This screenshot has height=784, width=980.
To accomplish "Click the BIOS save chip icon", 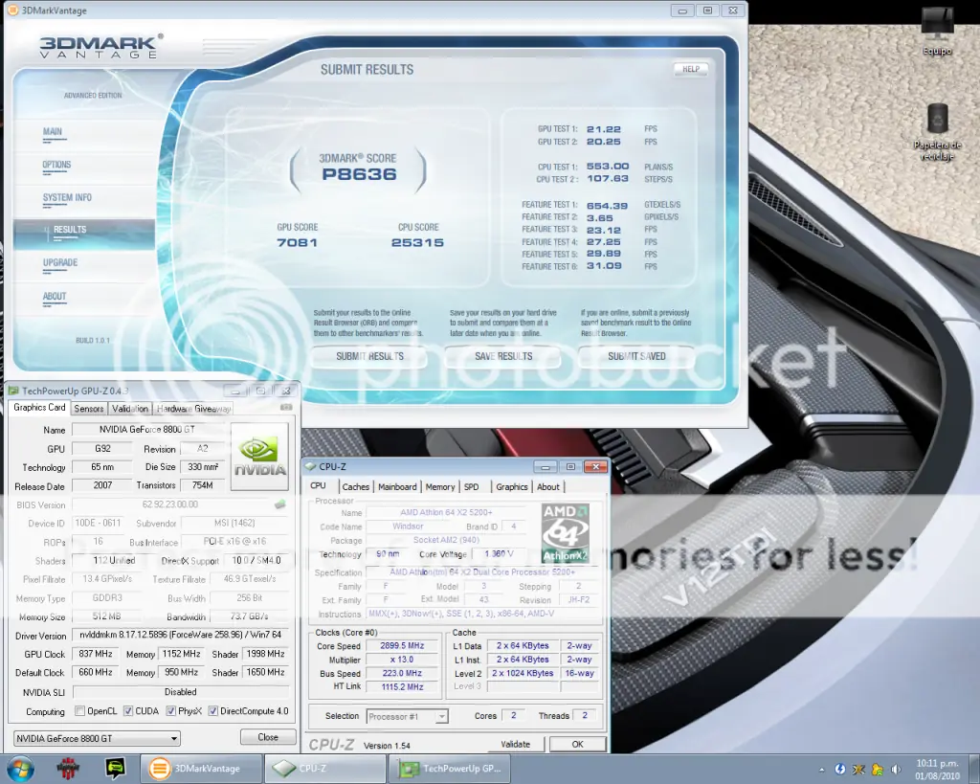I will tap(280, 504).
